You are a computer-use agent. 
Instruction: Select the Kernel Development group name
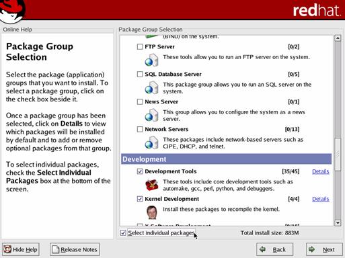tap(172, 199)
